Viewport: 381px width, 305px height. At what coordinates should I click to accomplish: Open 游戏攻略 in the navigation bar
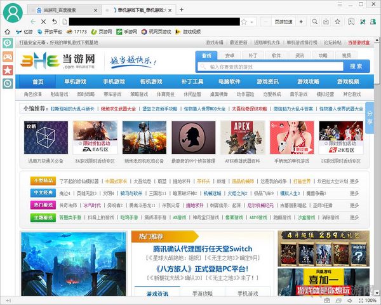tap(308, 81)
